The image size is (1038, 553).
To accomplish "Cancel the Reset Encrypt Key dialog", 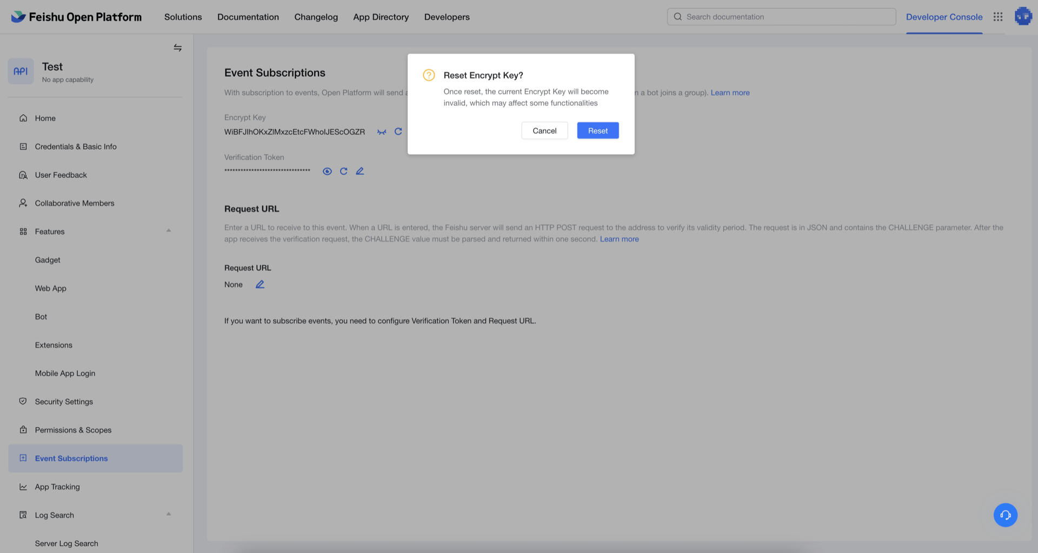I will [544, 131].
